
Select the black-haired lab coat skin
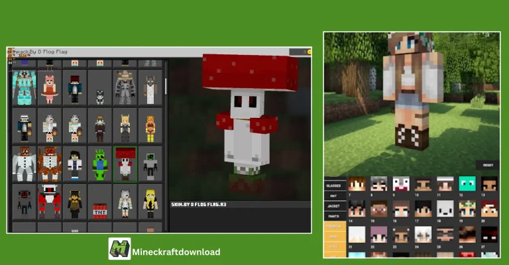click(x=75, y=164)
